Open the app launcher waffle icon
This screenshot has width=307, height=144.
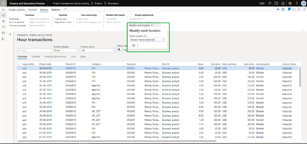click(x=3, y=3)
